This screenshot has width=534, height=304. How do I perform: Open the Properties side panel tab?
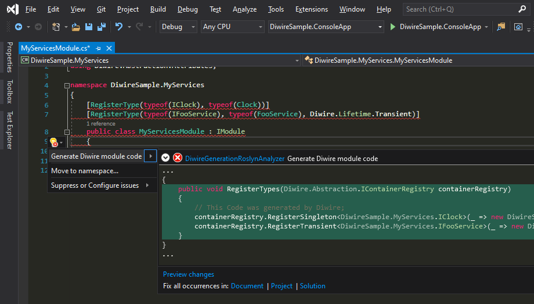[9, 58]
